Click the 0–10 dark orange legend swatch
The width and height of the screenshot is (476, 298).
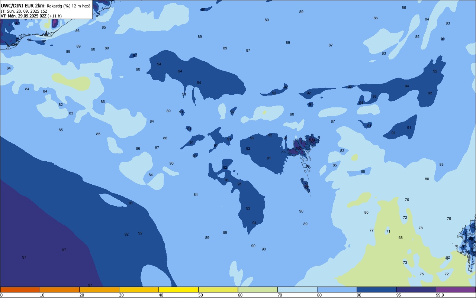(20, 289)
